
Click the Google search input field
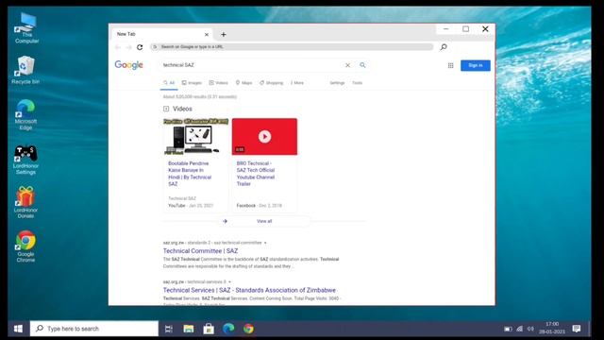tap(252, 65)
